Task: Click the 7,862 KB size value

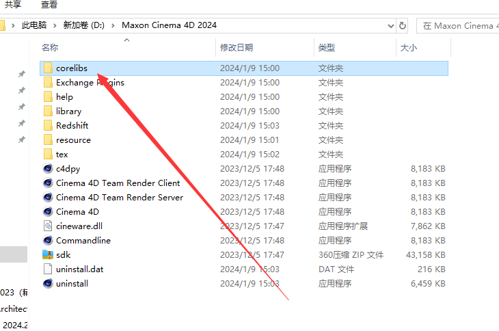Action: click(428, 226)
